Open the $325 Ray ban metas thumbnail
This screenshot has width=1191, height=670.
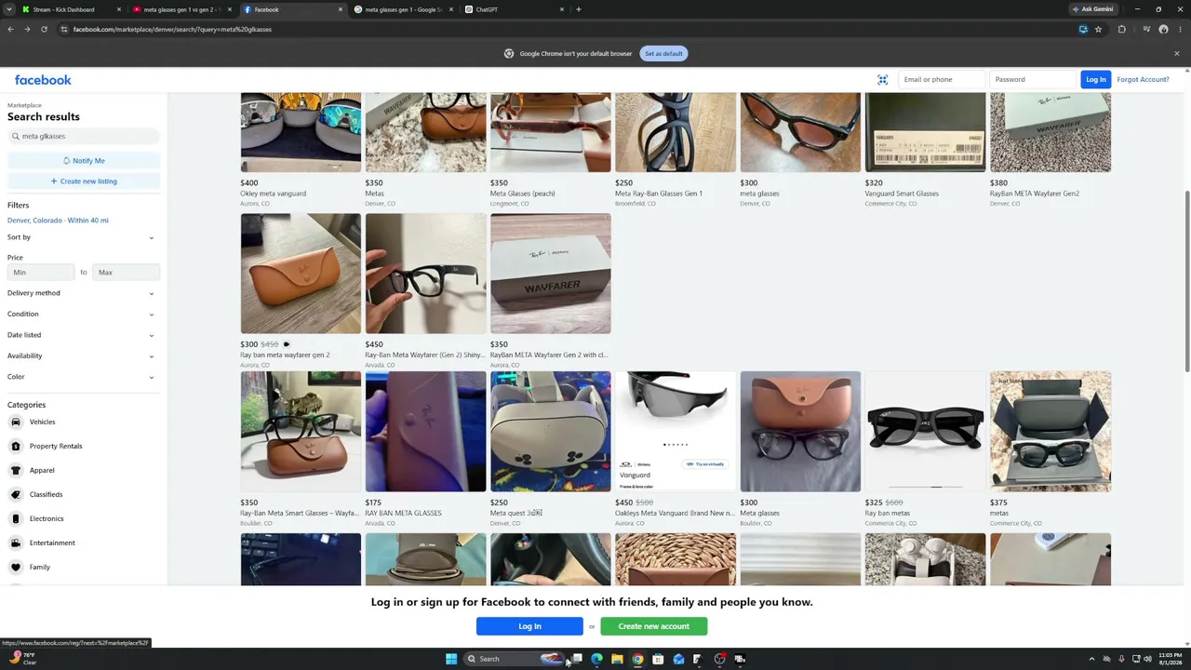925,432
